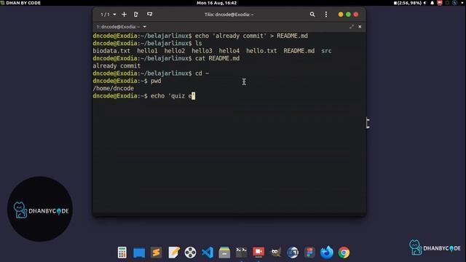Launch Google Chrome from the dock

[x=344, y=253]
